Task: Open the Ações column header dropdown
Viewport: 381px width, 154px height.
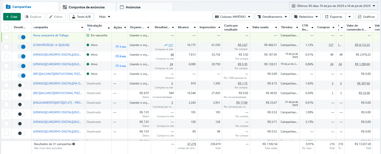Action: [x=125, y=27]
